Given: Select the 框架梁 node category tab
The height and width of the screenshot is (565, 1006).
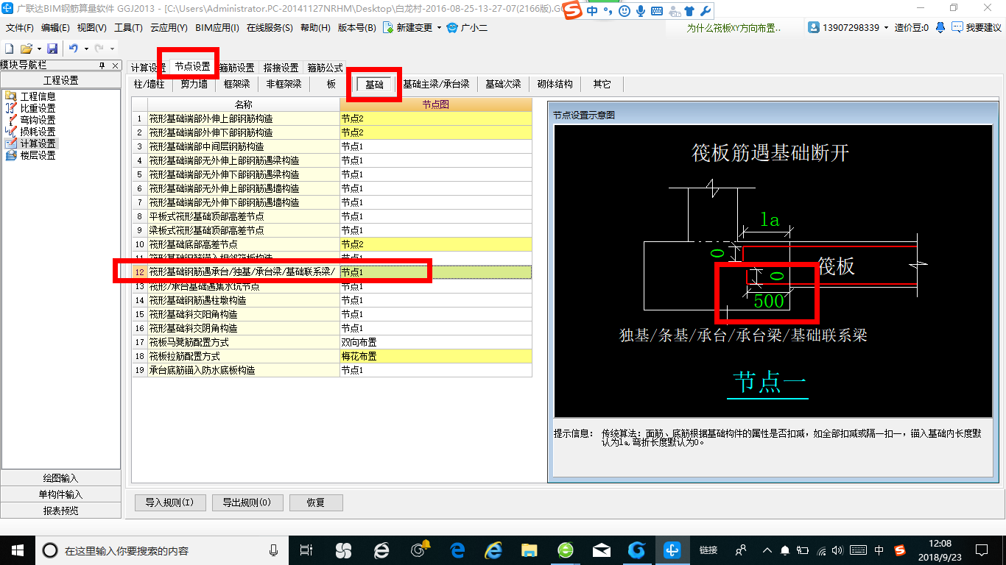Looking at the screenshot, I should (237, 85).
